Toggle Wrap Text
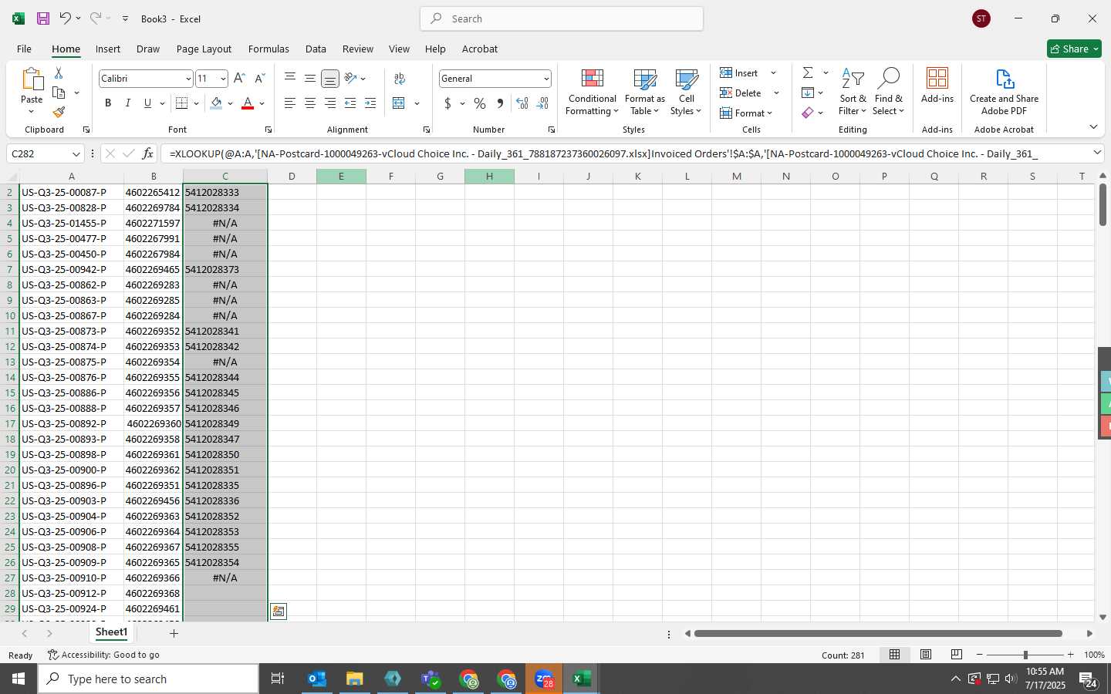The height and width of the screenshot is (694, 1111). pyautogui.click(x=400, y=78)
